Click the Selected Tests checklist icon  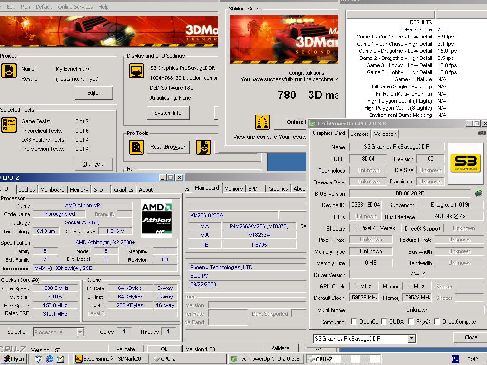[x=9, y=125]
